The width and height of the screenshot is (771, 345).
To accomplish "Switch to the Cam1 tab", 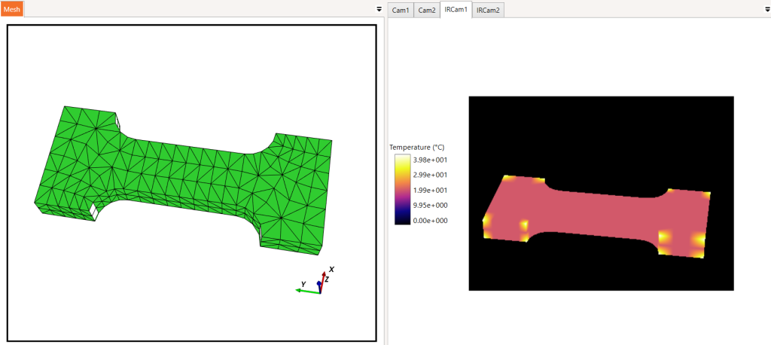I will click(401, 10).
